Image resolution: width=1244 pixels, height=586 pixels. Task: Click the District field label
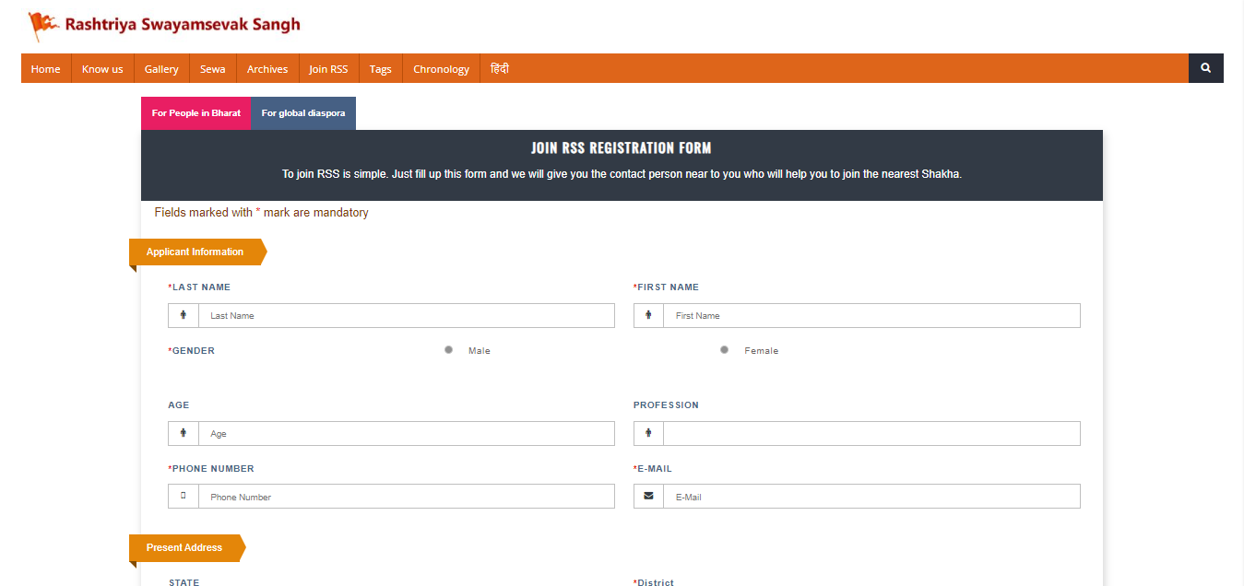[654, 582]
